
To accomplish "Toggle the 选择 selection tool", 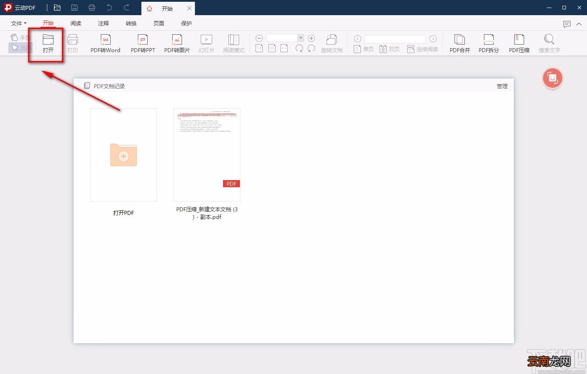I will click(21, 48).
